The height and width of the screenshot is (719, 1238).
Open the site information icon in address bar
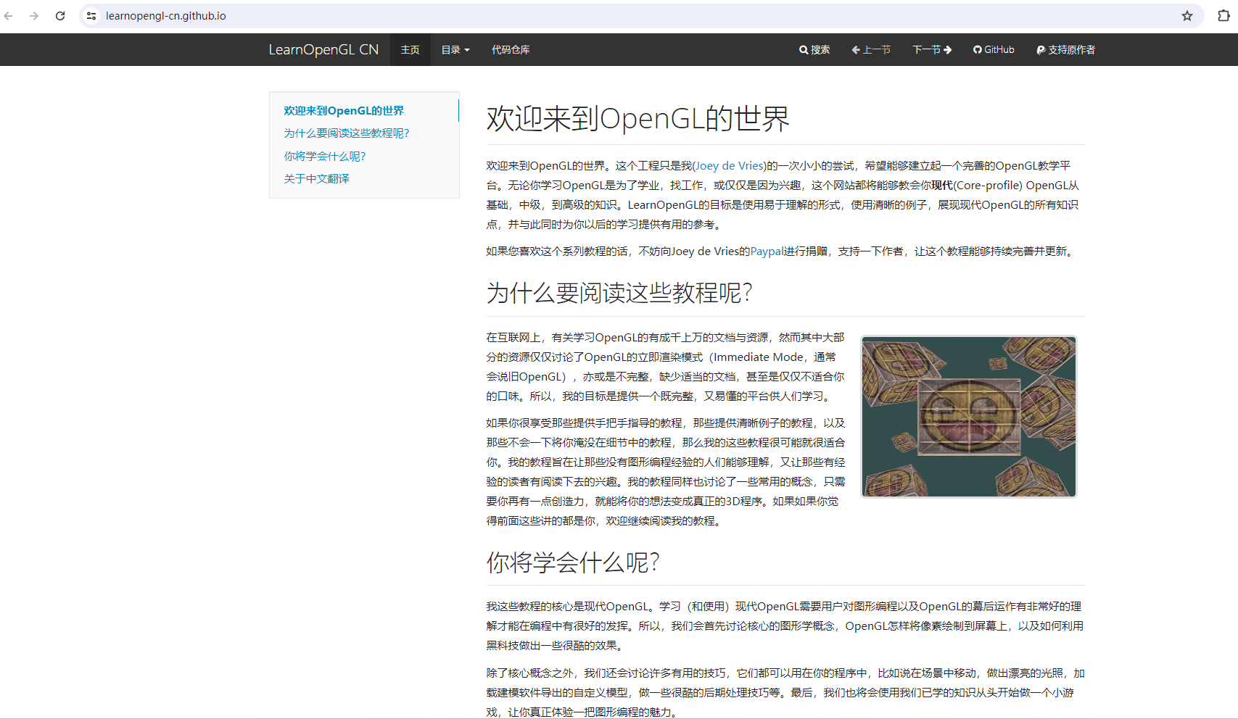point(91,15)
